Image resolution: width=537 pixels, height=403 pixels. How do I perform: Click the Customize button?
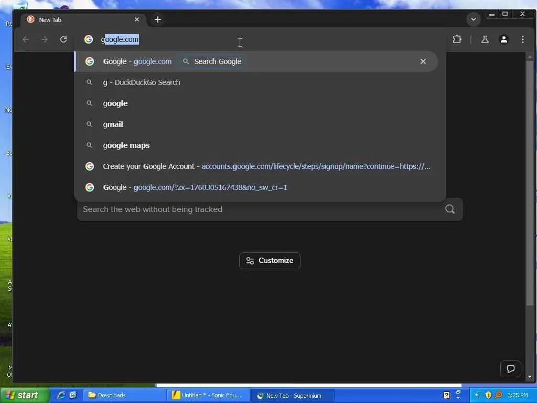[270, 261]
